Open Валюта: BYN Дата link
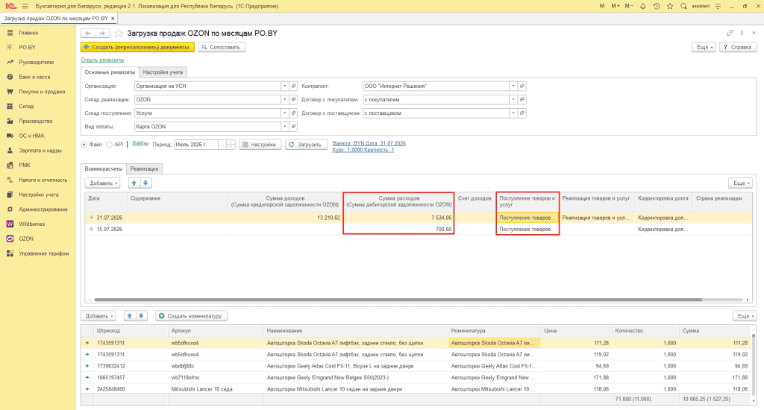 point(369,144)
